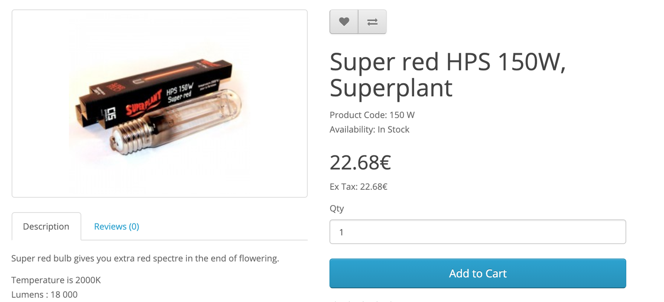The height and width of the screenshot is (302, 664).
Task: Click the large 22.68€ price
Action: (x=360, y=162)
